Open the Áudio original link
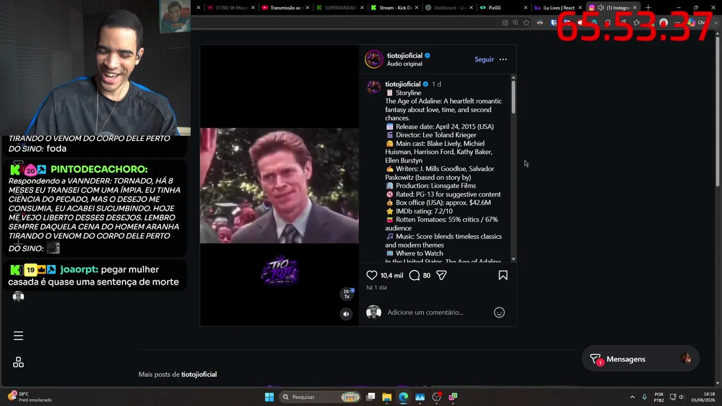 404,64
